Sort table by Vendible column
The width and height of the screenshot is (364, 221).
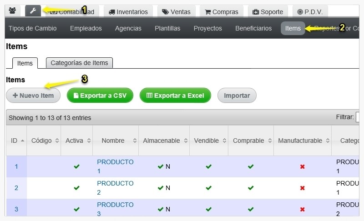(209, 141)
